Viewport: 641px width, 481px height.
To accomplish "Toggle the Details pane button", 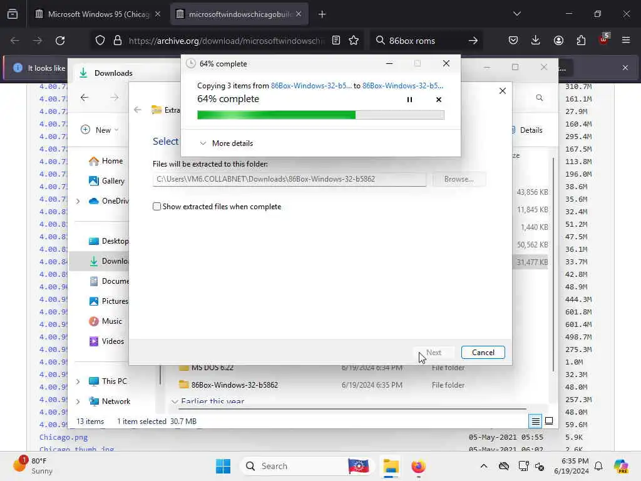I will [527, 130].
